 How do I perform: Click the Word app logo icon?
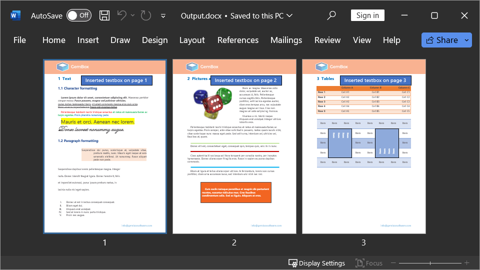click(x=15, y=15)
